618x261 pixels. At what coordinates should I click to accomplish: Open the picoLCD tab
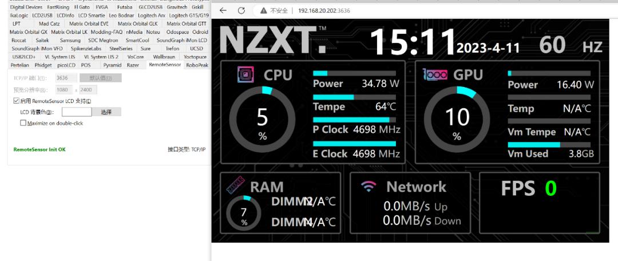tap(66, 65)
